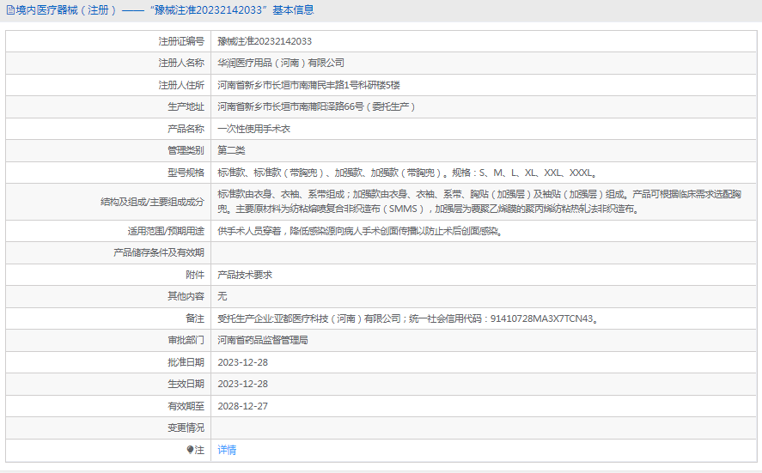Select registrant name 华润医疗用品（河南）有限公司

(281, 64)
